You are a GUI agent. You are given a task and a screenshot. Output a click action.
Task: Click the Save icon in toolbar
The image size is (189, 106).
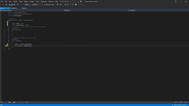(x=12, y=5)
